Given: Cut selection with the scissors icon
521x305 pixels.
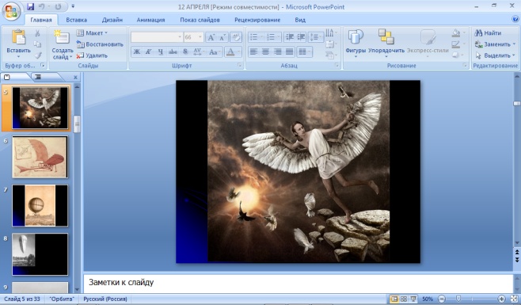Looking at the screenshot, I should [37, 33].
